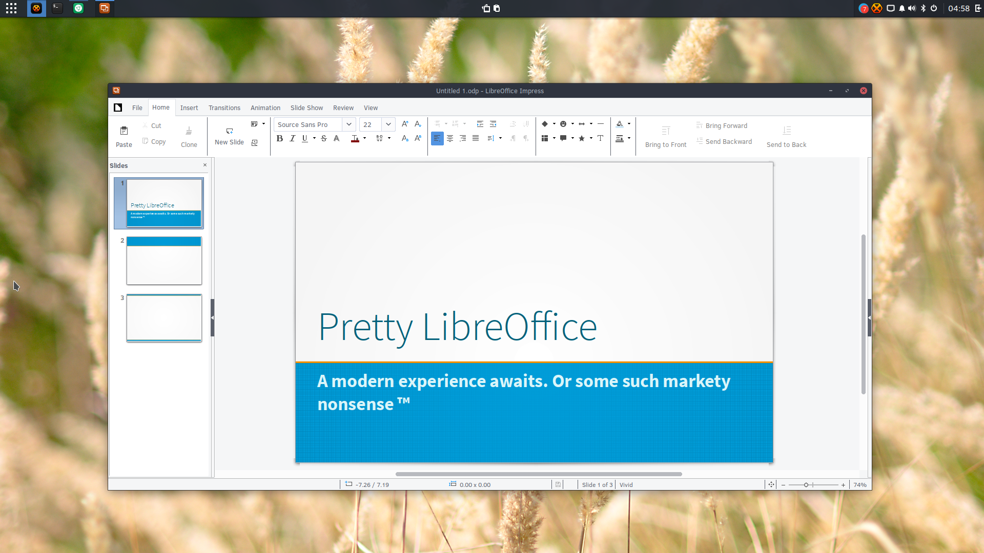Click the Send Backward button
This screenshot has width=984, height=553.
click(724, 141)
